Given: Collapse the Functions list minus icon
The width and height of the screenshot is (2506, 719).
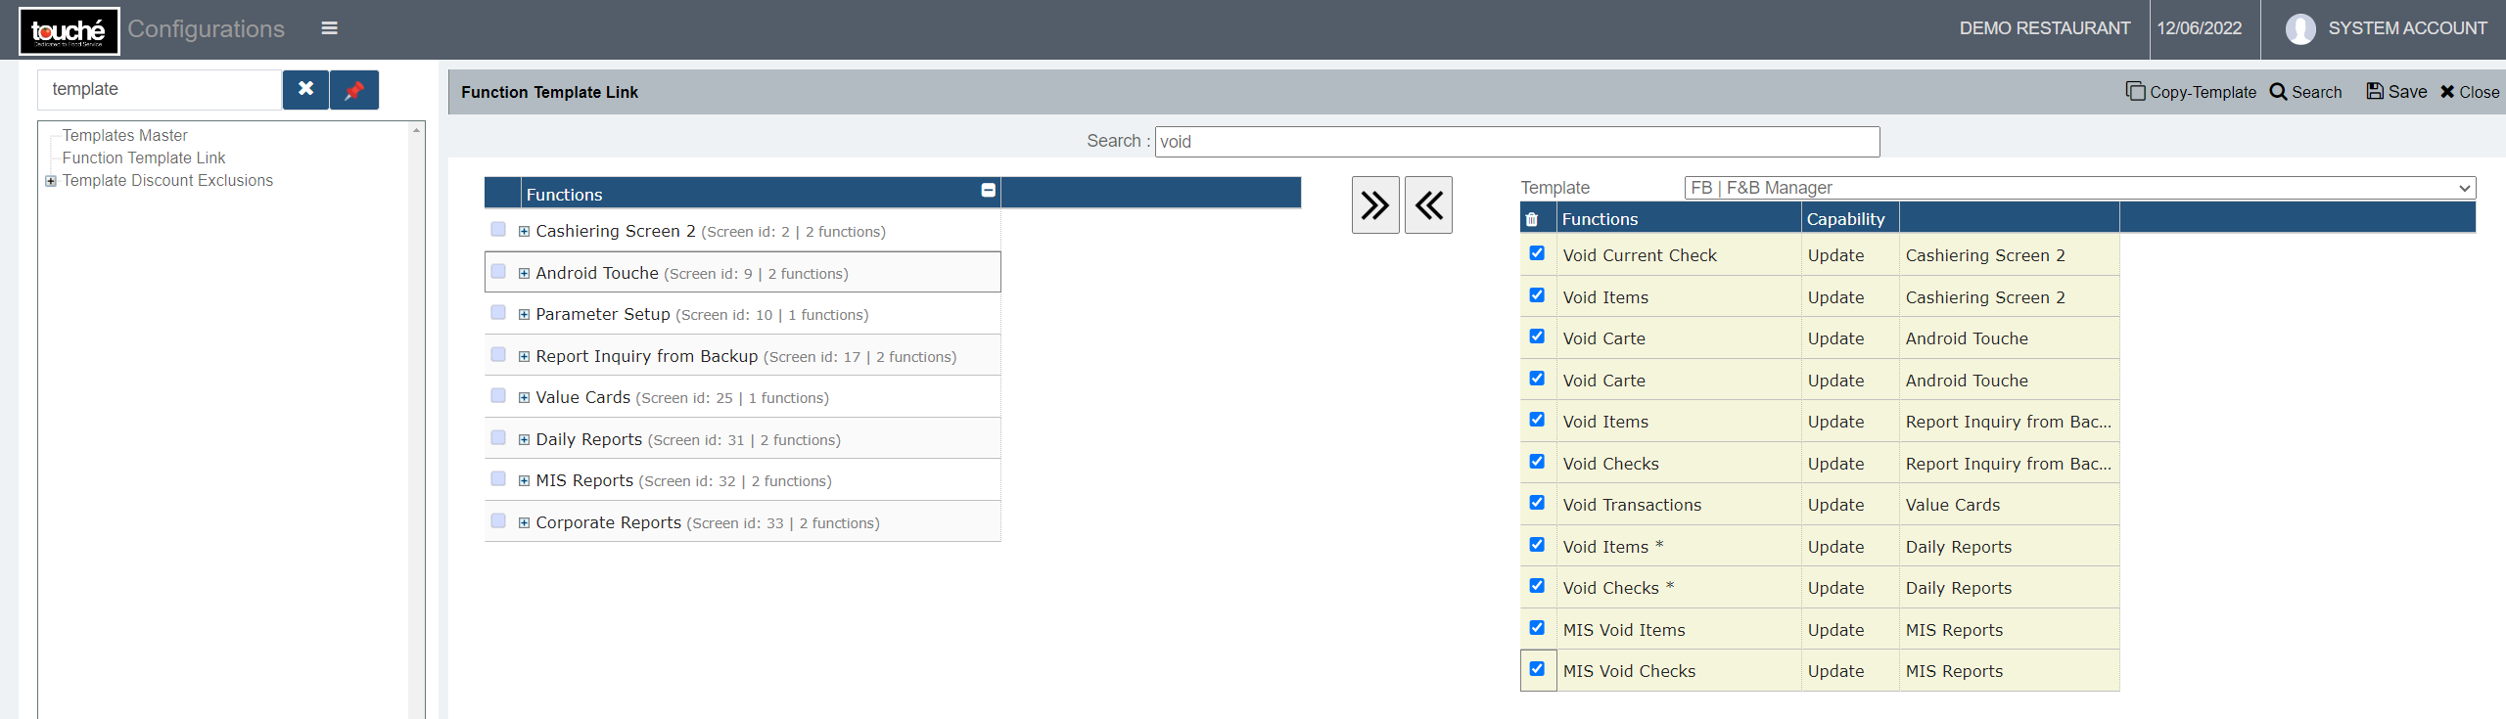Looking at the screenshot, I should tap(988, 191).
